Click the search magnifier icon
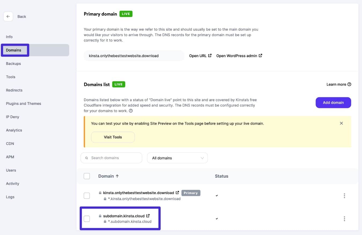The image size is (362, 235). tap(86, 158)
